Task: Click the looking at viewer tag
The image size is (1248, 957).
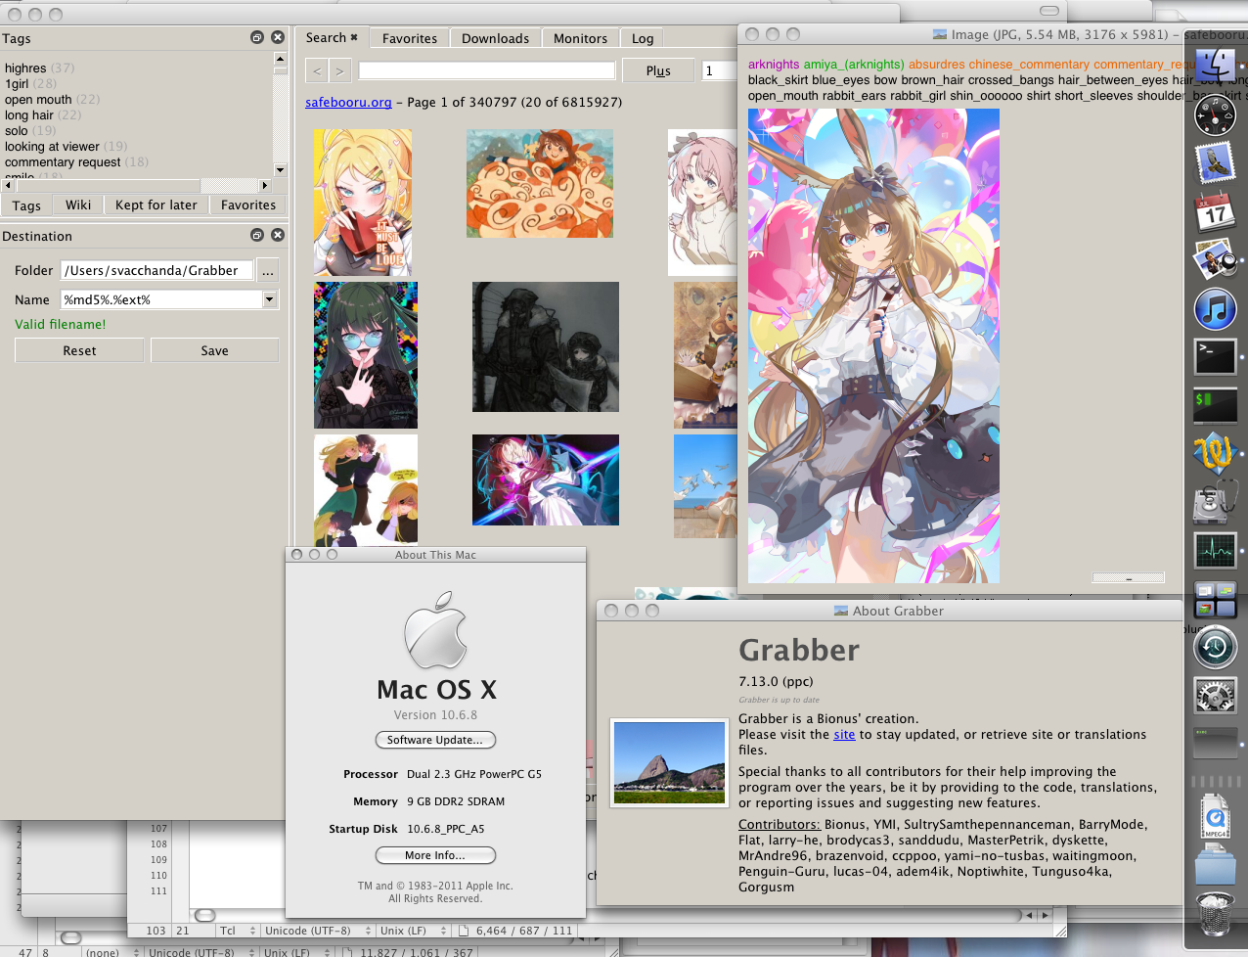Action: tap(52, 146)
